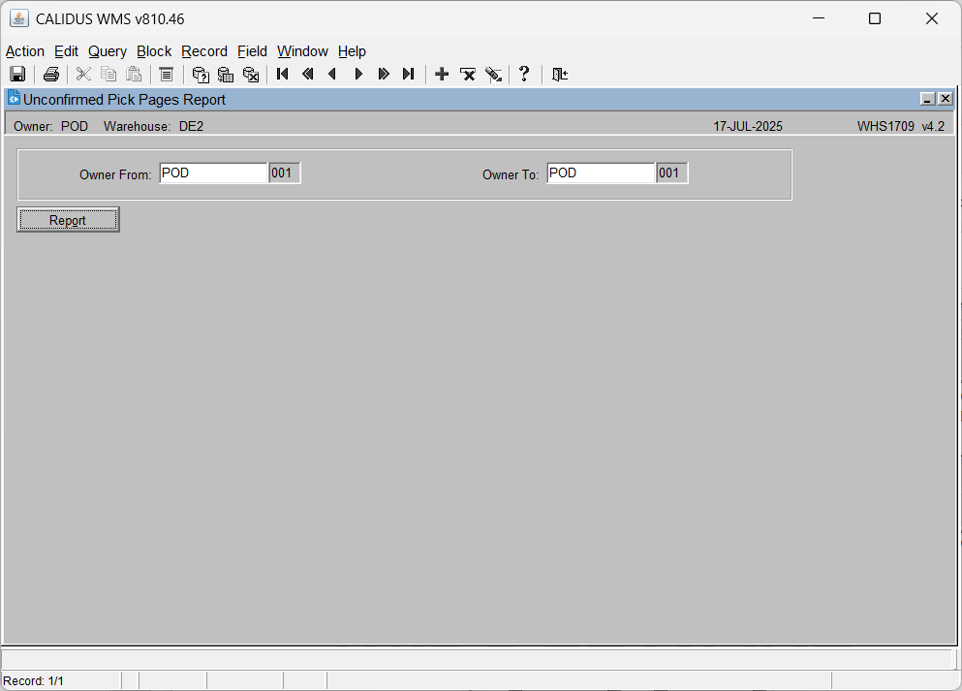The height and width of the screenshot is (691, 962).
Task: Click the Record: 1/1 status text
Action: point(33,681)
